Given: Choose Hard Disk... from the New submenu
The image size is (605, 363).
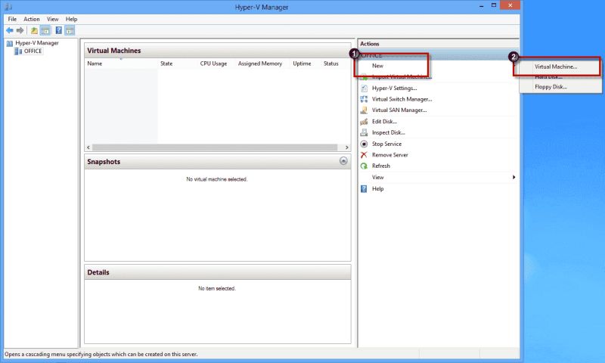Looking at the screenshot, I should tap(549, 77).
